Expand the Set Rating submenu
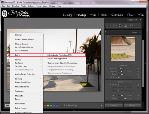 pyautogui.click(x=26, y=63)
